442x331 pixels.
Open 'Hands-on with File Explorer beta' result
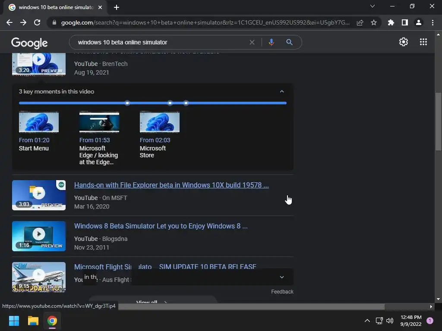coord(171,185)
